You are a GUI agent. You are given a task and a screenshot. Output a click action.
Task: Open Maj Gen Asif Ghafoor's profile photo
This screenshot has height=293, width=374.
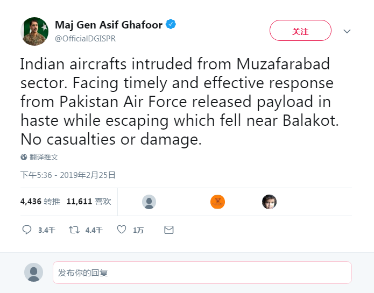[35, 31]
